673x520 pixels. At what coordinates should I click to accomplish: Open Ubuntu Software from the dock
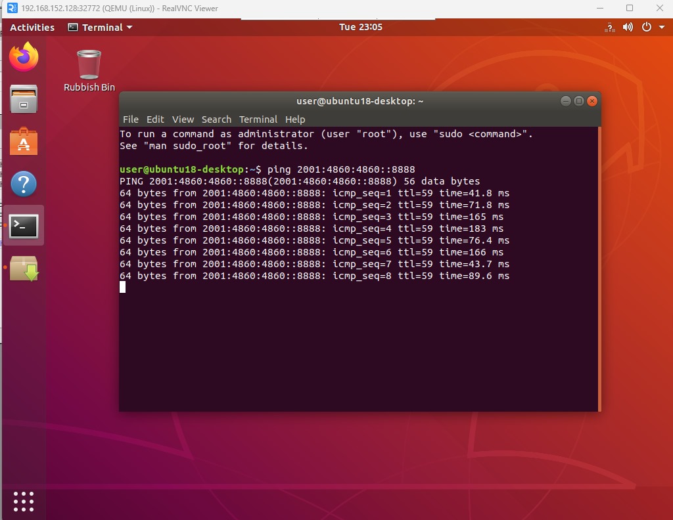(x=24, y=142)
